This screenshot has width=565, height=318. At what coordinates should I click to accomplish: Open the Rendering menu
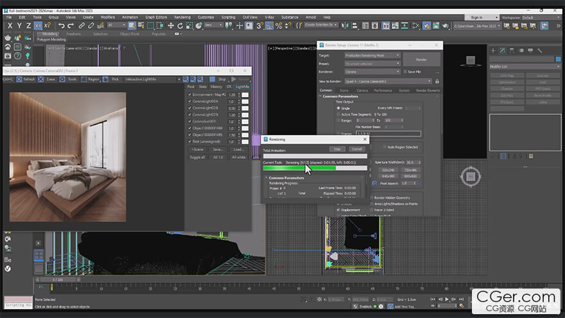point(182,17)
